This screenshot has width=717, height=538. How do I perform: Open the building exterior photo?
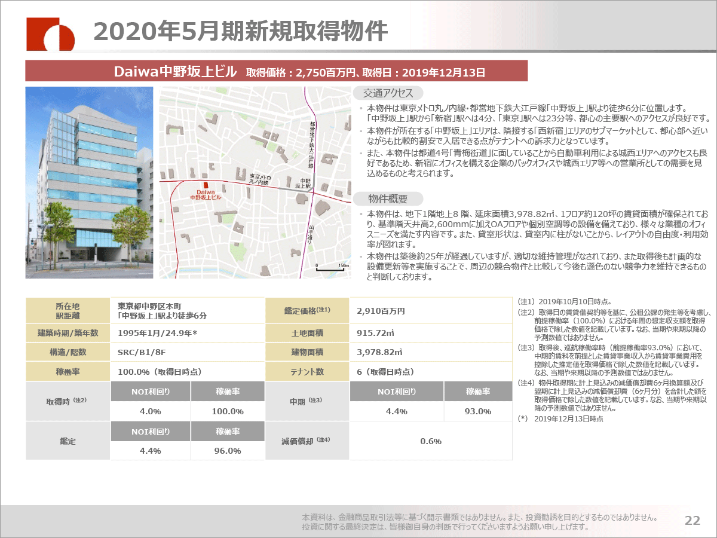[89, 182]
